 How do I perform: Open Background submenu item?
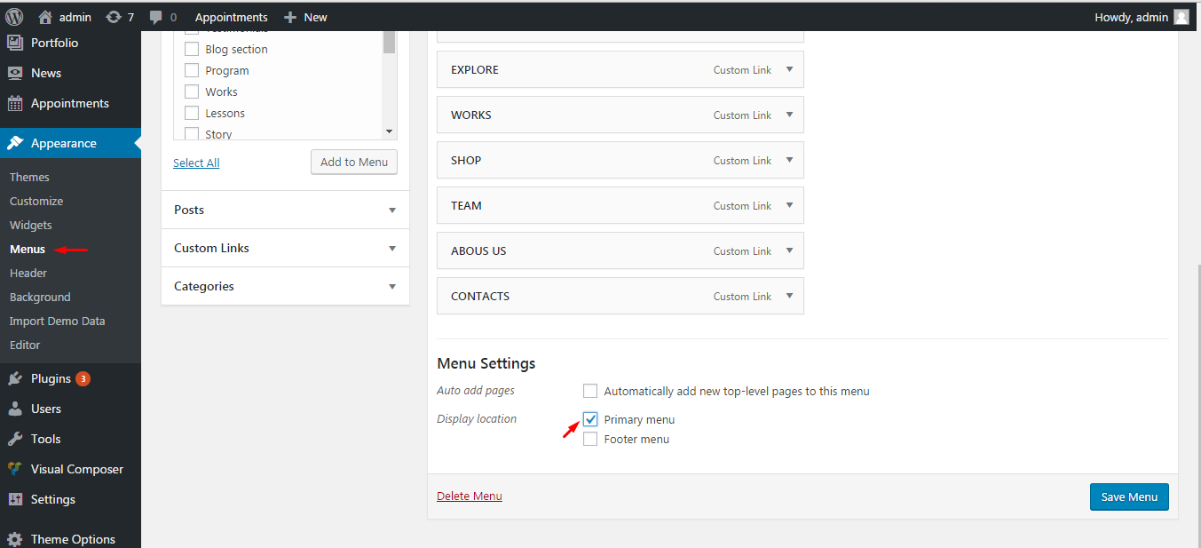pos(40,298)
